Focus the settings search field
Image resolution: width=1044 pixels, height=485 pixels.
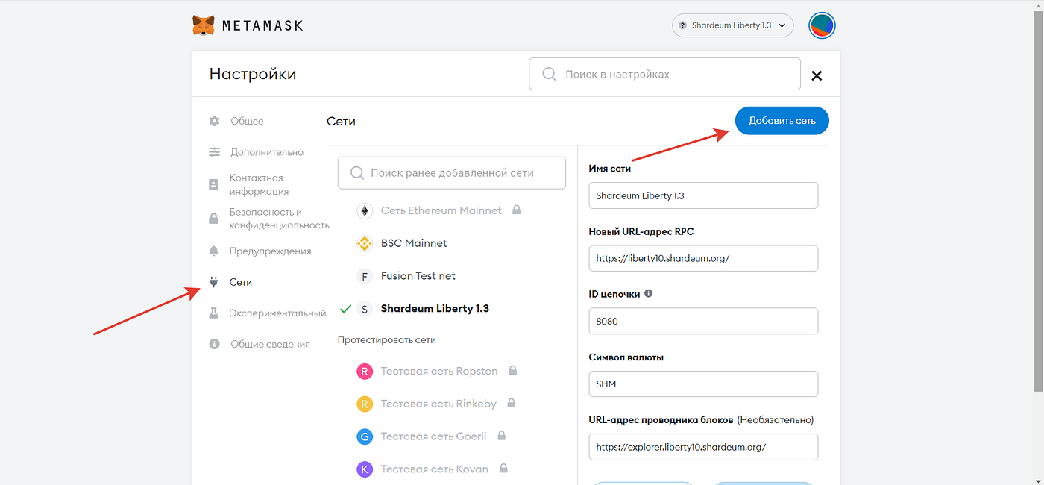[x=664, y=74]
